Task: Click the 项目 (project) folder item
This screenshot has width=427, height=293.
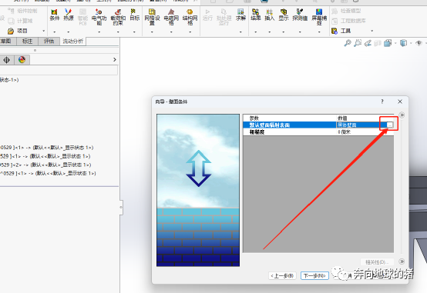Action: click(18, 31)
